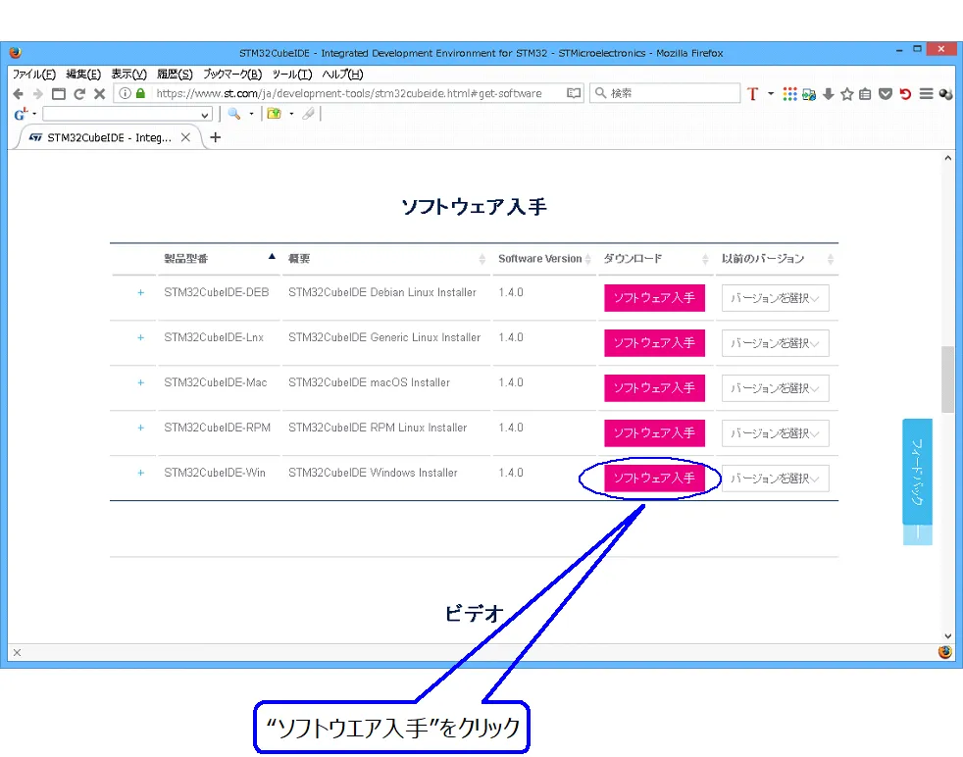This screenshot has height=757, width=963.
Task: Click the browser back arrow
Action: [19, 94]
